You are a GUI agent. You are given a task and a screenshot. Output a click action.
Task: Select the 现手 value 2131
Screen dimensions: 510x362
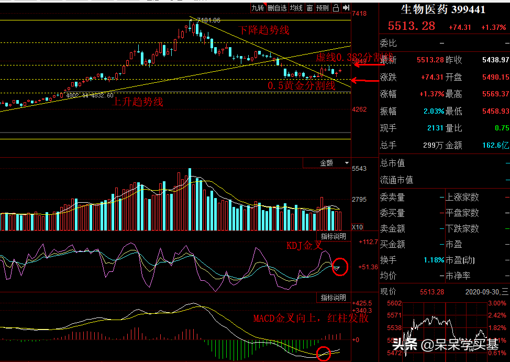436,128
